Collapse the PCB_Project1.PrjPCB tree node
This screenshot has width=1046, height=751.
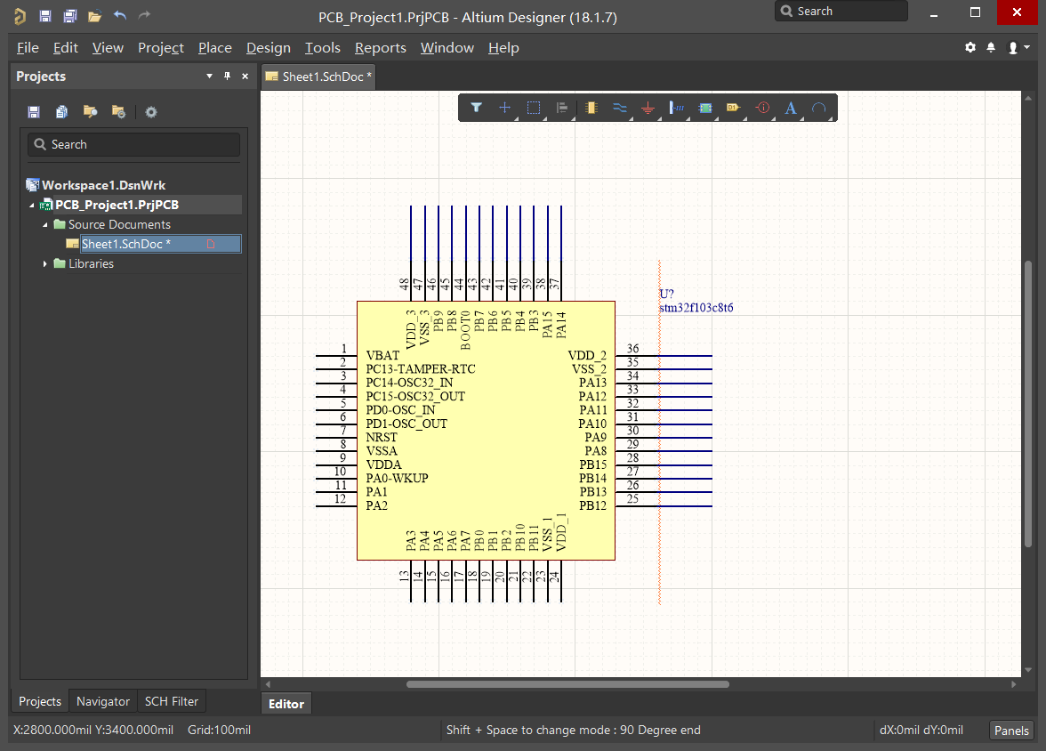click(31, 205)
